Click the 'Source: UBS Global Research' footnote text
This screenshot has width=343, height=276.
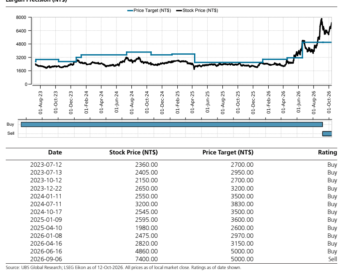(x=123, y=267)
